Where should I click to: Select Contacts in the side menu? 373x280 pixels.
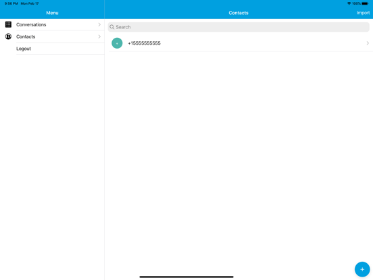click(52, 37)
